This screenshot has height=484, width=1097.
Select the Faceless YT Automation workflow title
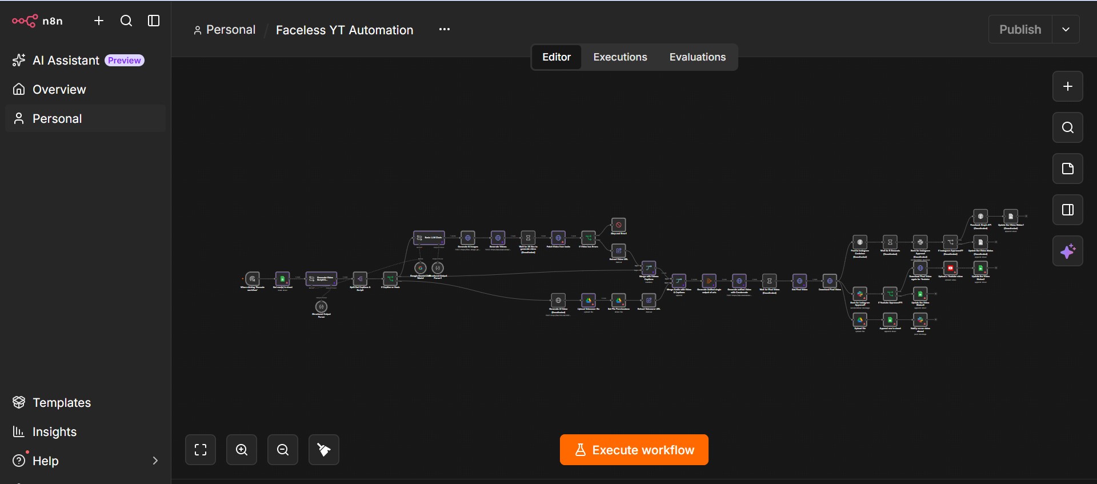[345, 30]
